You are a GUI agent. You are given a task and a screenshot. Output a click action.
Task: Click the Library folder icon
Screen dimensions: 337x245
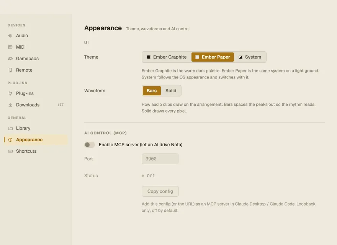coord(10,128)
